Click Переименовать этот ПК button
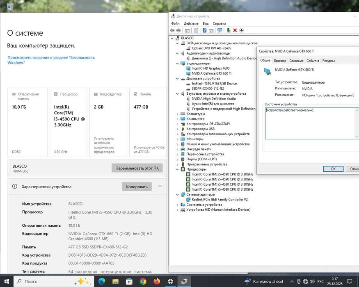Image resolution: width=359 pixels, height=287 pixels. [x=137, y=168]
